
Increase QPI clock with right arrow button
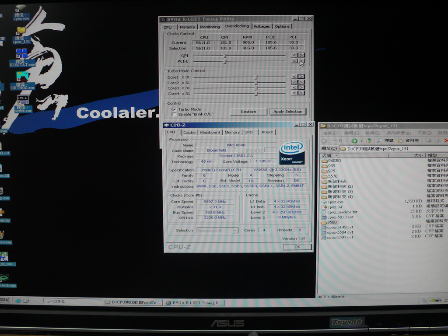tap(301, 55)
